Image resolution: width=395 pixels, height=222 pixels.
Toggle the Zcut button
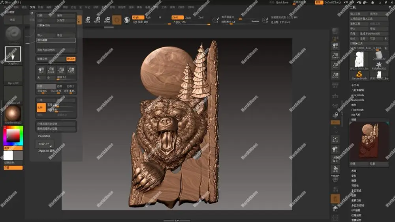point(201,17)
